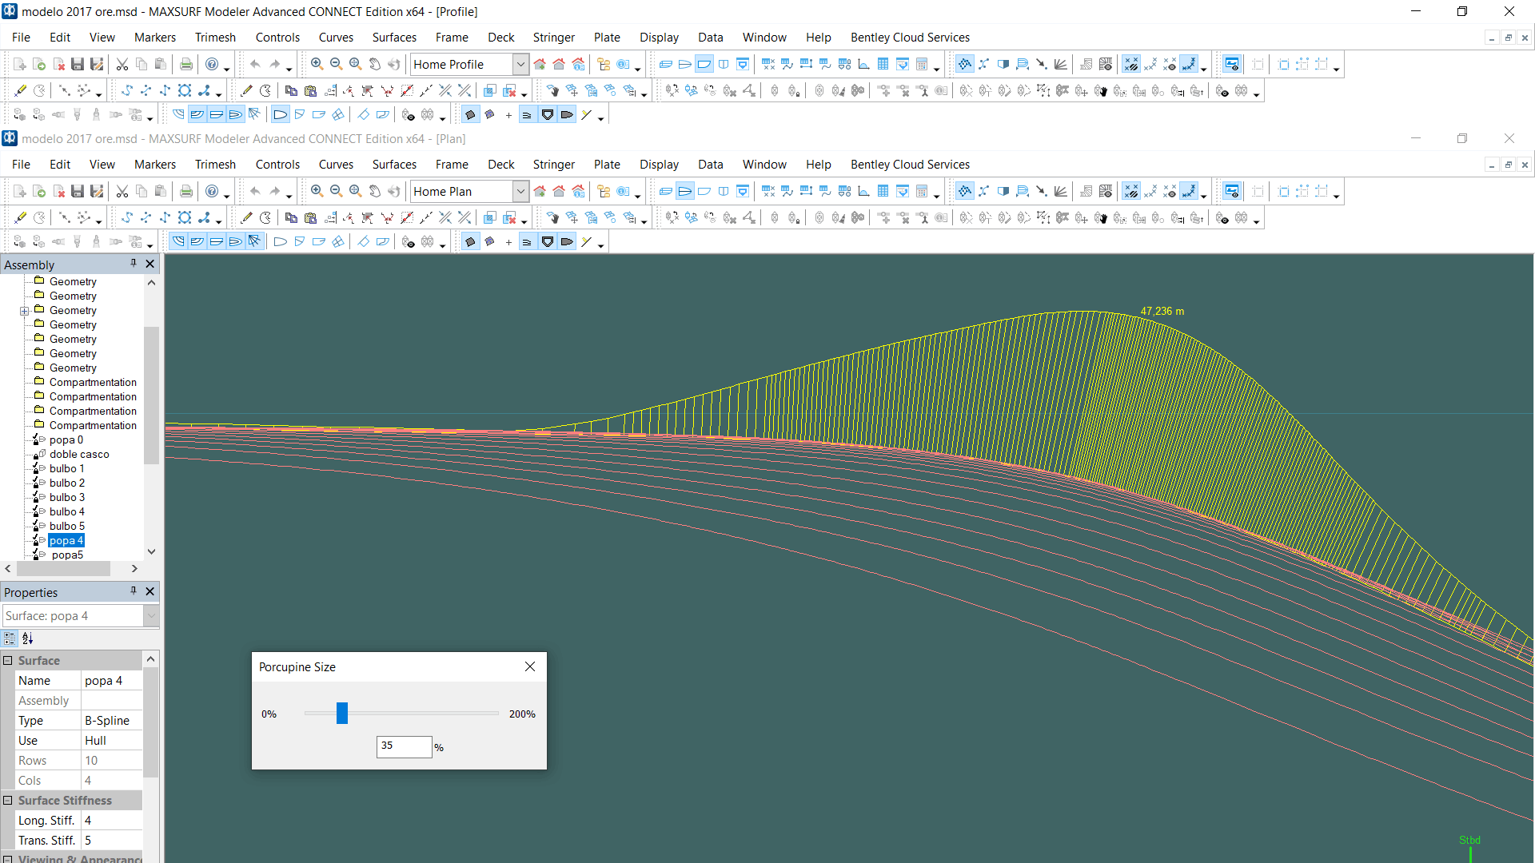Viewport: 1535px width, 863px height.
Task: Toggle Sections contour display in Plan window toolbar
Action: (178, 241)
